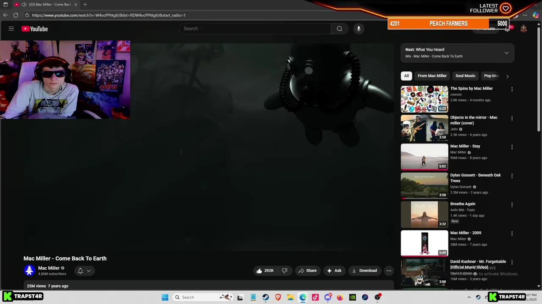
Task: Open your YouTube account avatar menu
Action: tap(524, 29)
